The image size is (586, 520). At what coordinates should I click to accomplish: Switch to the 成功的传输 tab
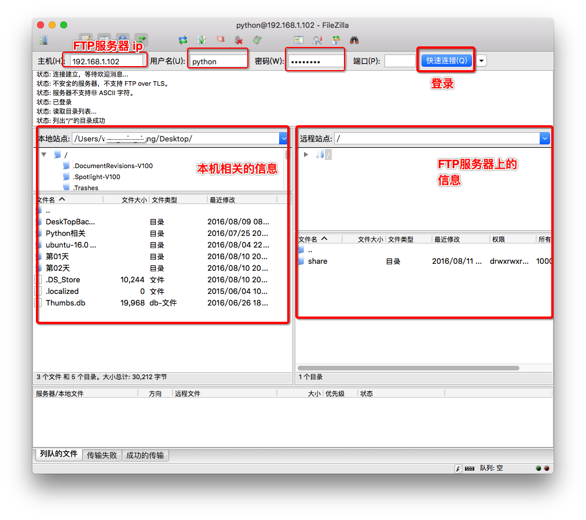145,456
